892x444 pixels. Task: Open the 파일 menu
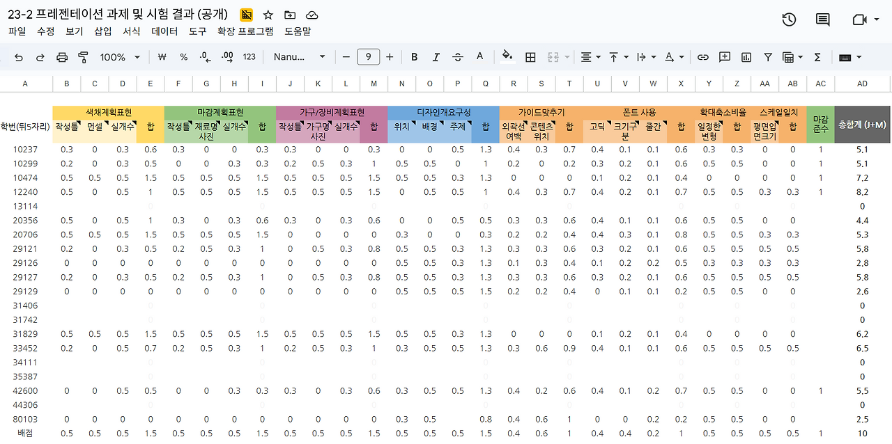coord(17,31)
